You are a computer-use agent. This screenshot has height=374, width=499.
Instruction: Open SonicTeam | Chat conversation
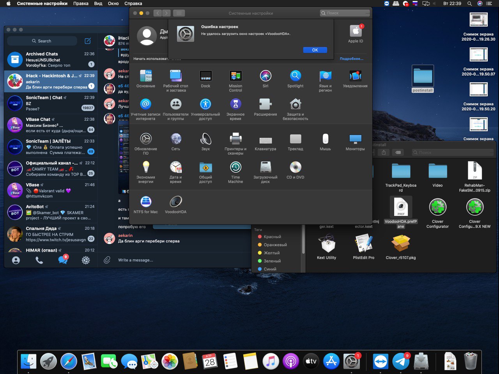coord(51,103)
